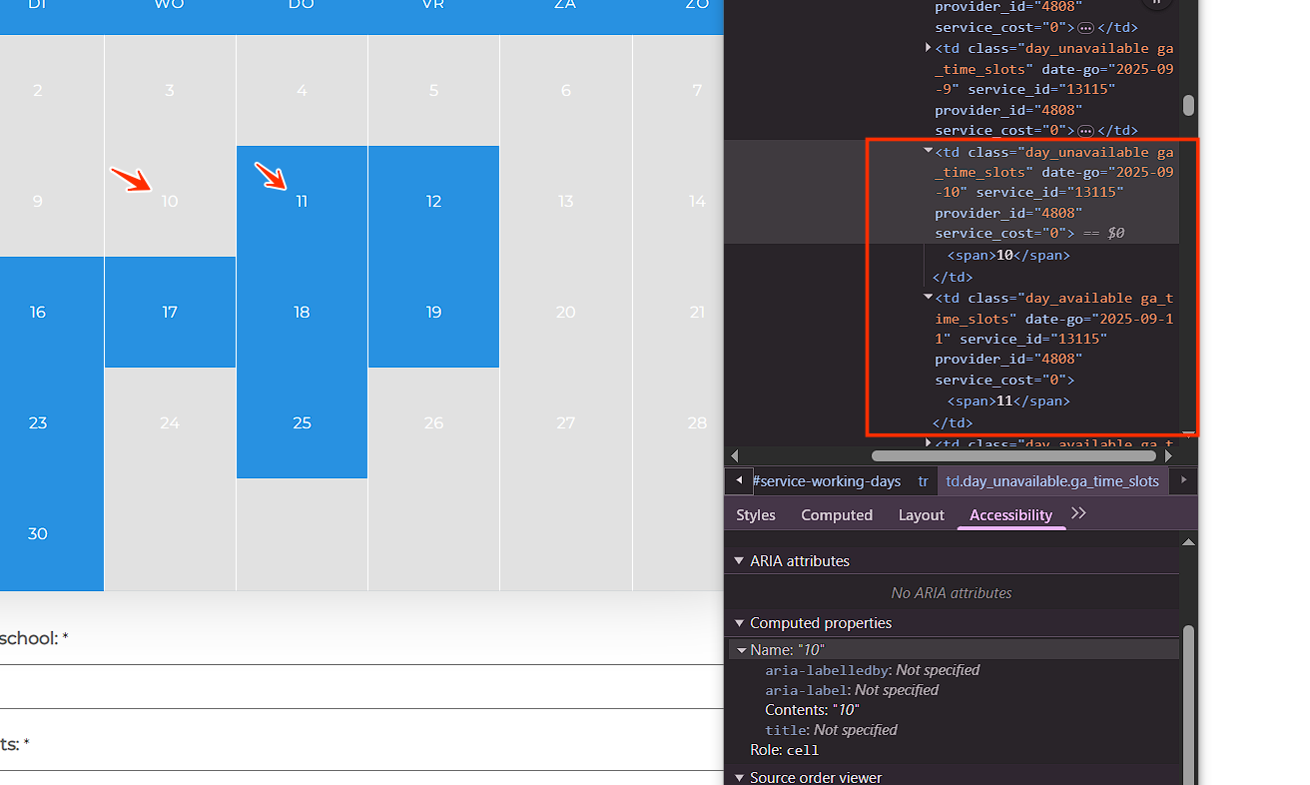The image size is (1310, 785).
Task: Collapse the Name "10" property tree
Action: [x=742, y=650]
